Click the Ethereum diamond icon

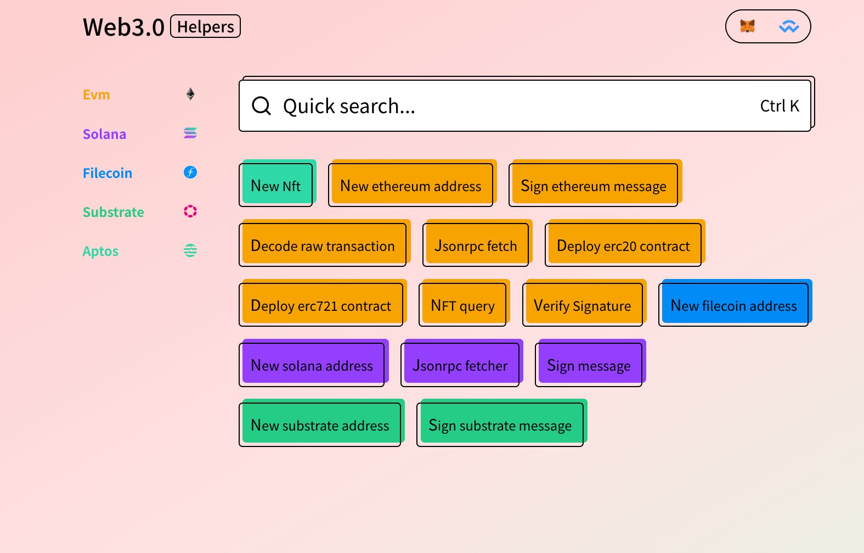190,94
